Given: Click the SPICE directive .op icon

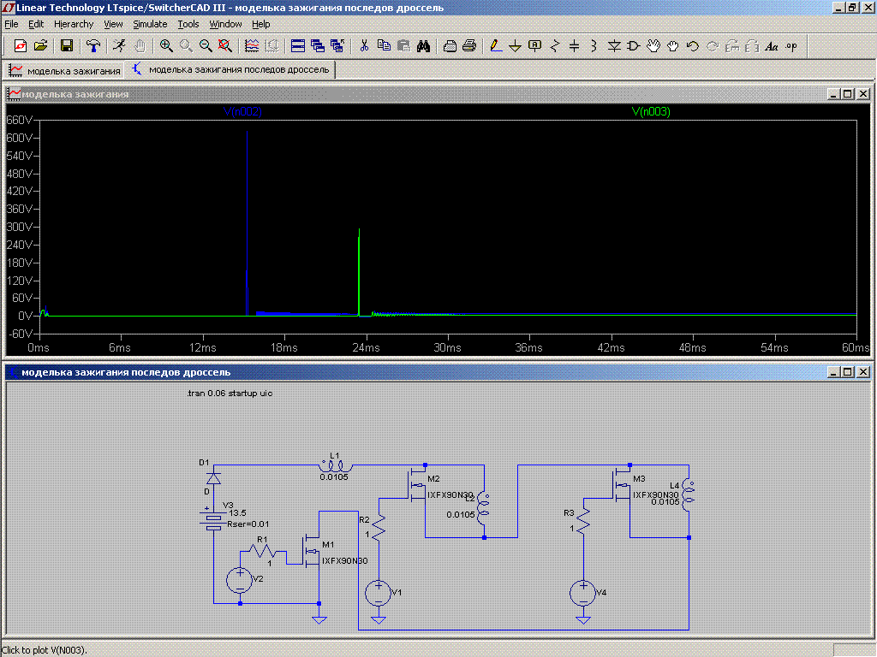Looking at the screenshot, I should tap(790, 46).
